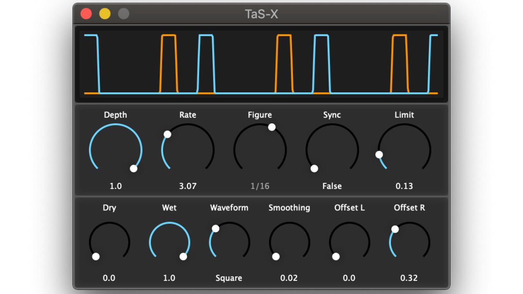This screenshot has width=523, height=294.
Task: Click the Offset R value 0.32
Action: pos(409,278)
